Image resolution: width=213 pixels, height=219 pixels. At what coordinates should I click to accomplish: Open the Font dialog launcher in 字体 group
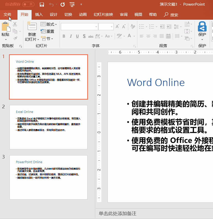[134, 46]
